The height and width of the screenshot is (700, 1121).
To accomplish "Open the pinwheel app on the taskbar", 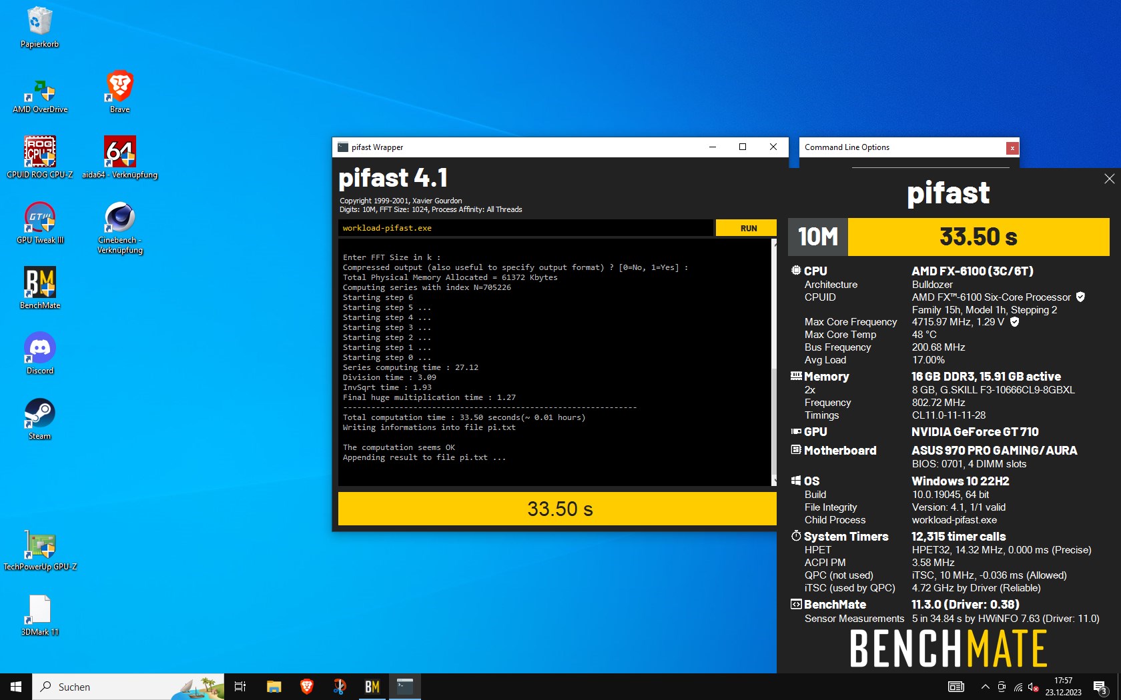I will point(340,687).
